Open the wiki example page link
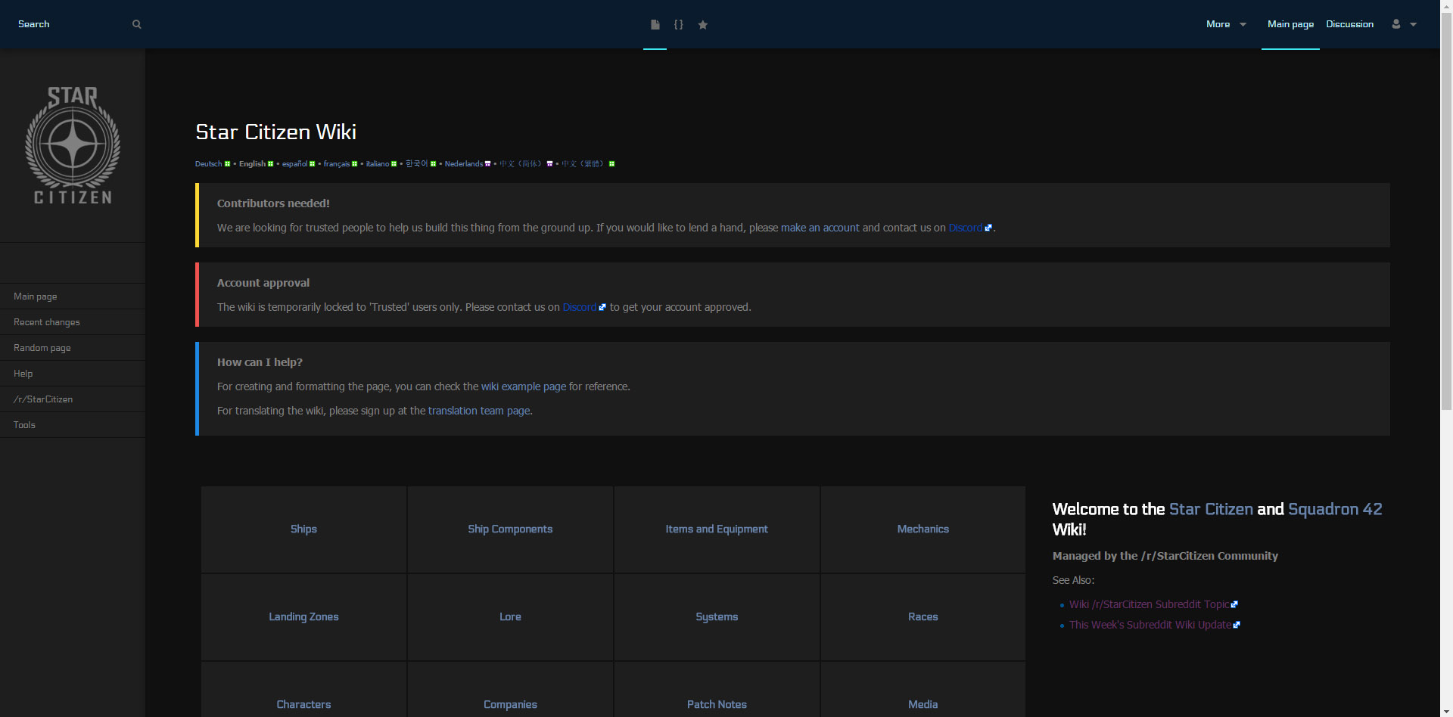The height and width of the screenshot is (717, 1453). pyautogui.click(x=524, y=386)
